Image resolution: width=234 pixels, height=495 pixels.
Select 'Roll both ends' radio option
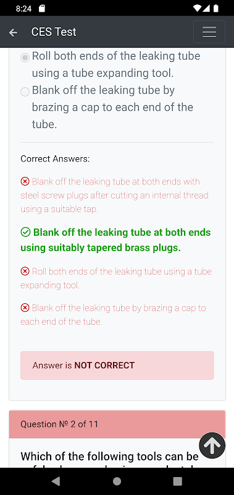point(25,58)
